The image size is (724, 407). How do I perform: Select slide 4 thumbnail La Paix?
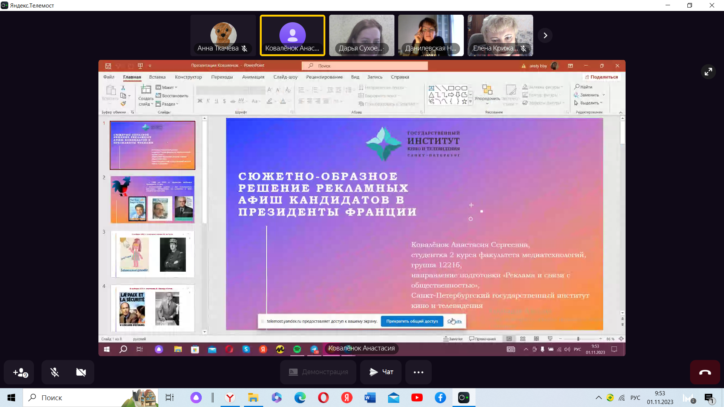(x=152, y=308)
